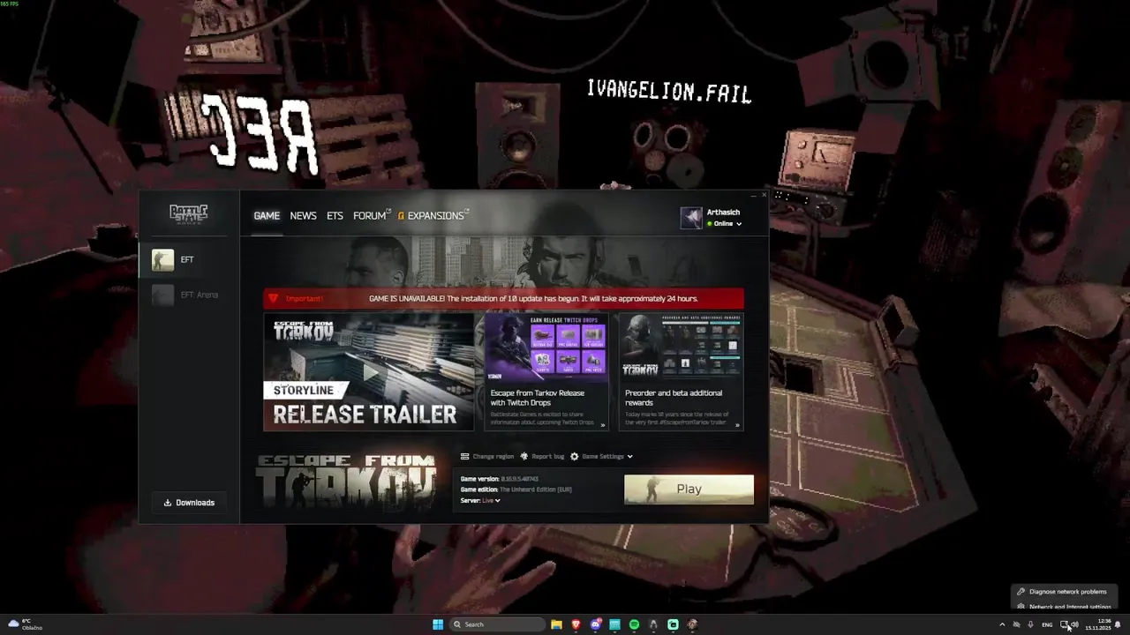1130x635 pixels.
Task: Open the notifications bell
Action: click(x=1118, y=624)
